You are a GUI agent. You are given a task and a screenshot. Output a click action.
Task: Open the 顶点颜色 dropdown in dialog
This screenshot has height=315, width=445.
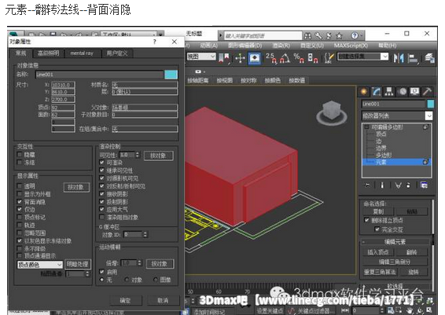click(40, 265)
